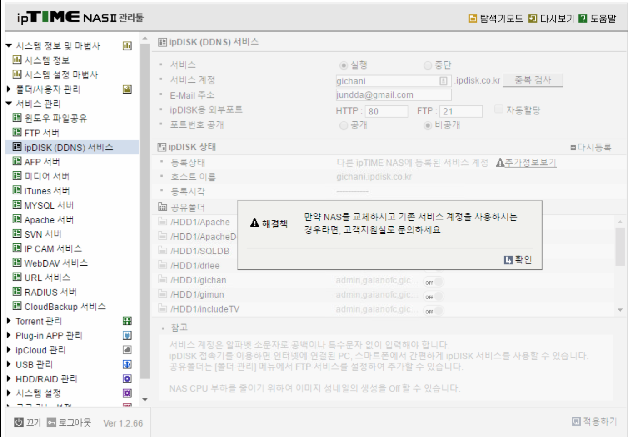Click the FTP port input field
This screenshot has height=437, width=628.
click(x=462, y=111)
